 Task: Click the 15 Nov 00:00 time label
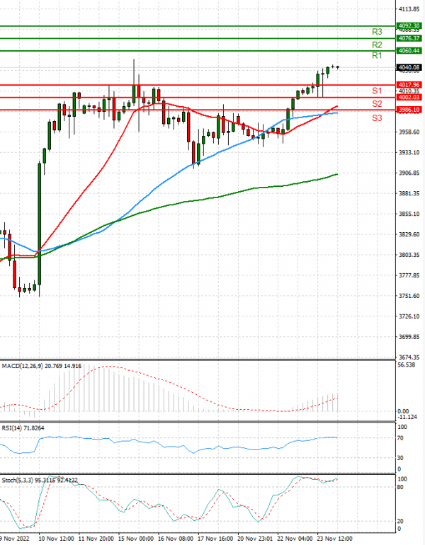pyautogui.click(x=136, y=539)
